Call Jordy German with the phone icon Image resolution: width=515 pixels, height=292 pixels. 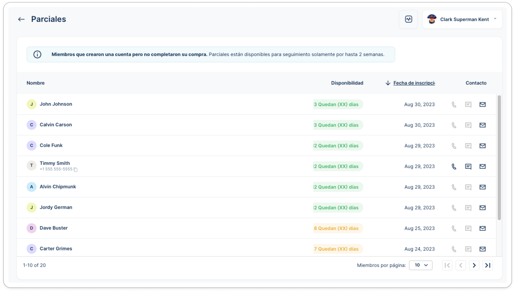click(454, 208)
